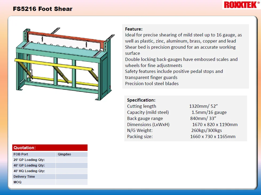Click the value 260kgs/300kgs

tap(207, 130)
